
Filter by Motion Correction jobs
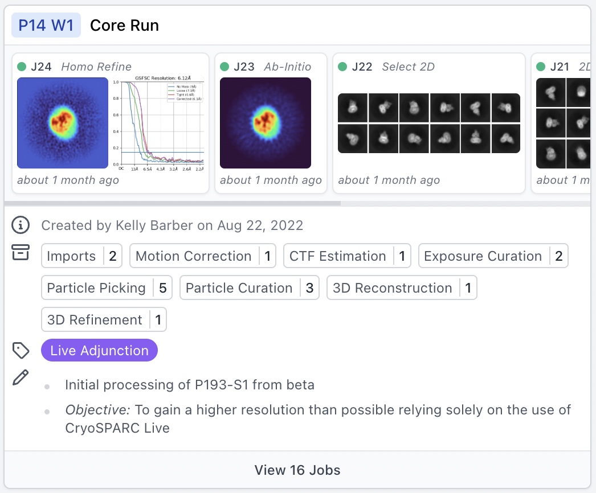(203, 256)
